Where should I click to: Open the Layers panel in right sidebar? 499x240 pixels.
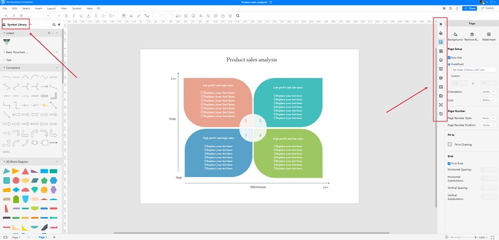pyautogui.click(x=441, y=60)
